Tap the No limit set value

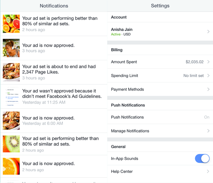coord(194,76)
